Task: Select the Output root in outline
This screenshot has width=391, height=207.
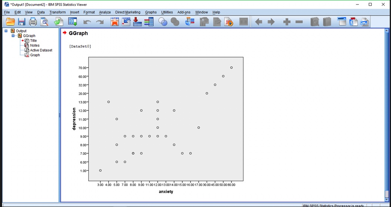Action: tap(21, 31)
